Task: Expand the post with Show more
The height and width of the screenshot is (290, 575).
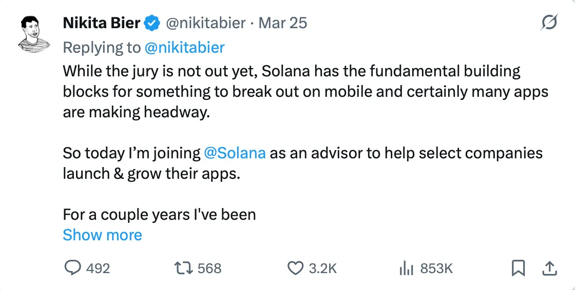Action: coord(102,235)
